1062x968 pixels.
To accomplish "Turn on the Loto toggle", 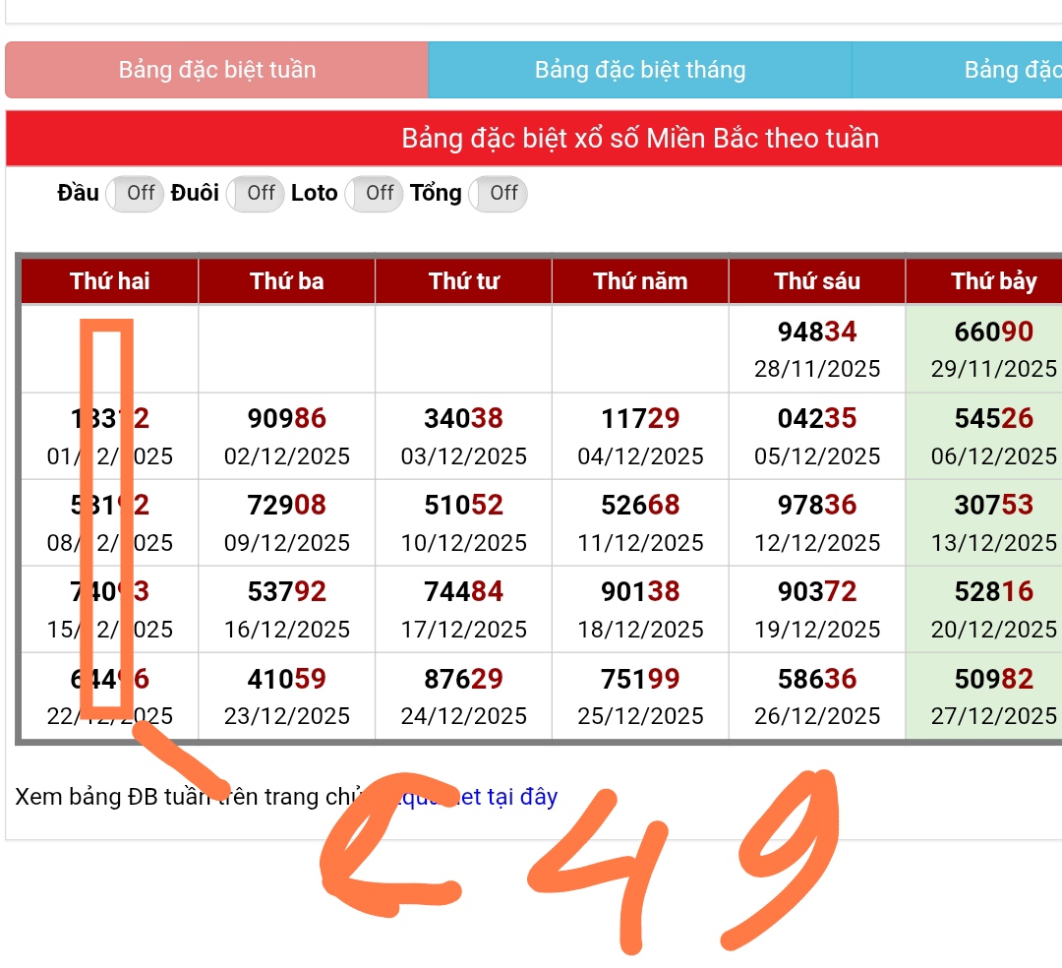I will [374, 194].
